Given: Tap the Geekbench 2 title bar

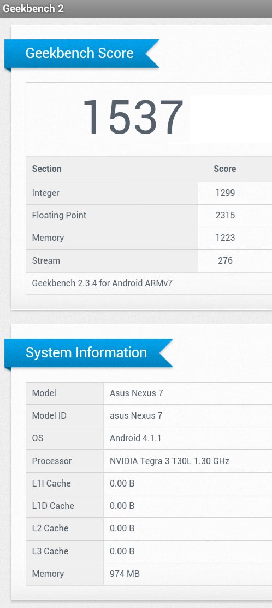Looking at the screenshot, I should pos(136,9).
